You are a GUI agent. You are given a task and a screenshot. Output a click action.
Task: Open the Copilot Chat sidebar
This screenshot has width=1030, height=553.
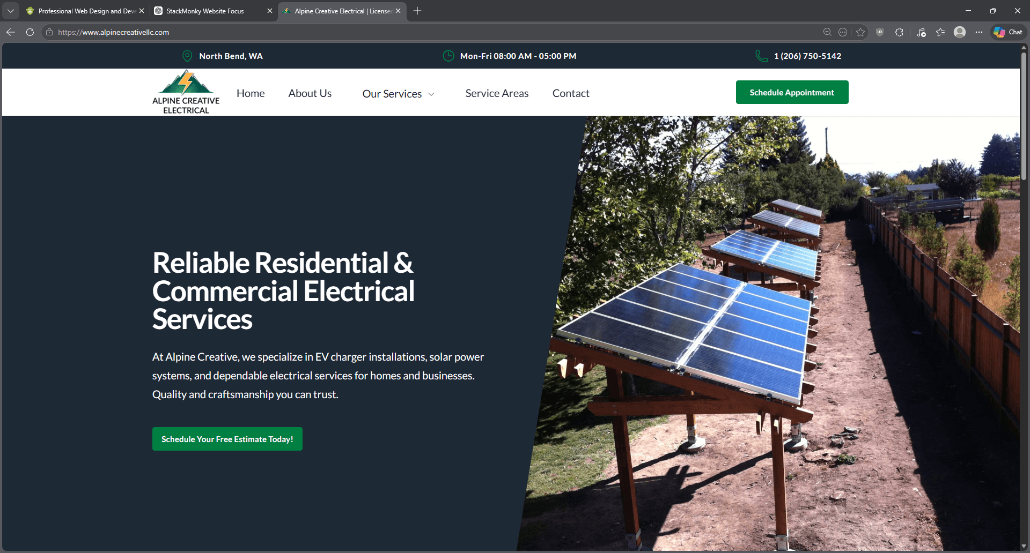click(1007, 32)
